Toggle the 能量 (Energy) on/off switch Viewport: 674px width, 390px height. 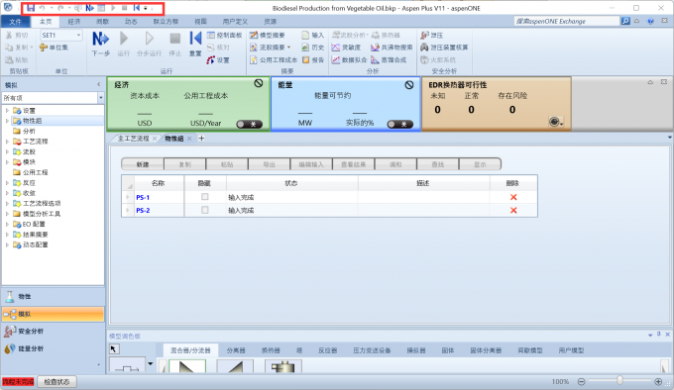pyautogui.click(x=400, y=125)
